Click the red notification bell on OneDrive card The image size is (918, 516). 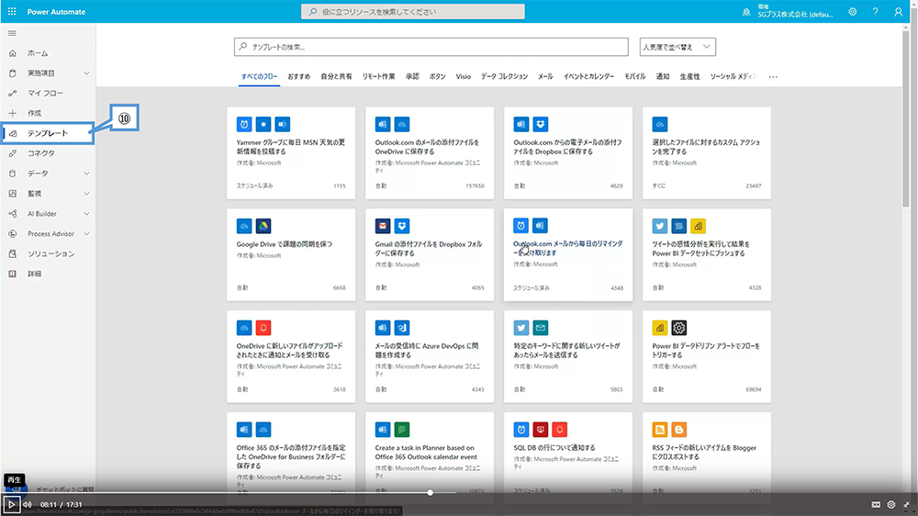[263, 328]
